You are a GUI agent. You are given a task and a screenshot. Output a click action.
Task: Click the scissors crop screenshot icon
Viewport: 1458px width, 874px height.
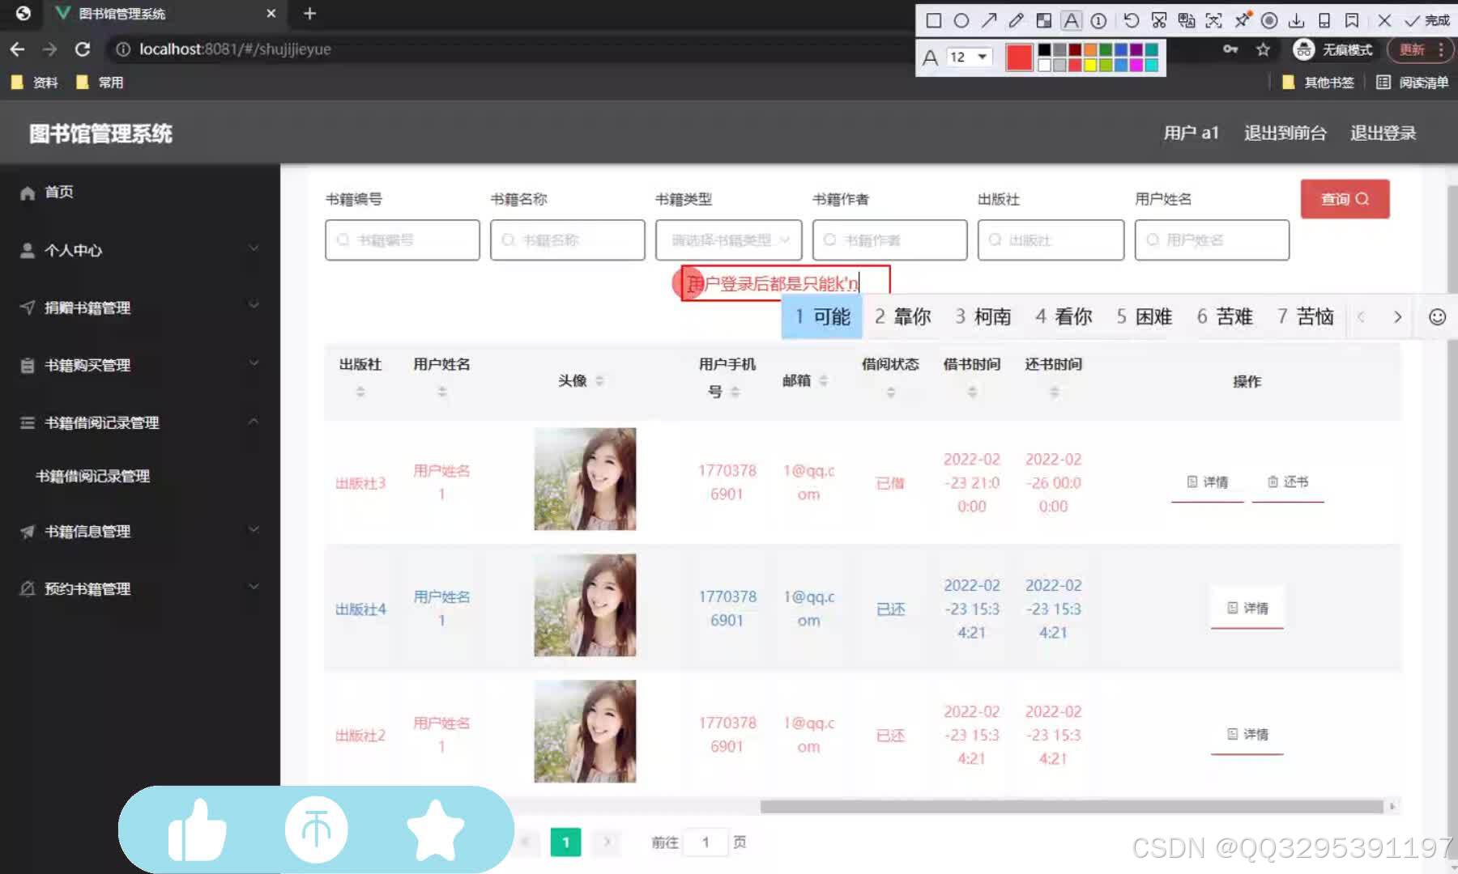click(x=1159, y=20)
